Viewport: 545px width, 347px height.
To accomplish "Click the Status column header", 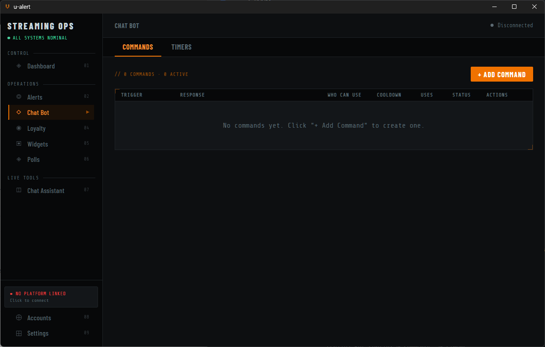I will [461, 95].
